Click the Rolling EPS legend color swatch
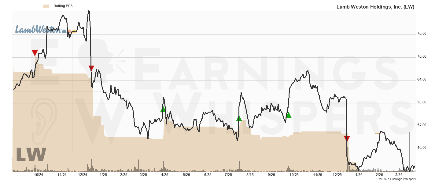Viewport: 428px width, 183px height. (46, 6)
